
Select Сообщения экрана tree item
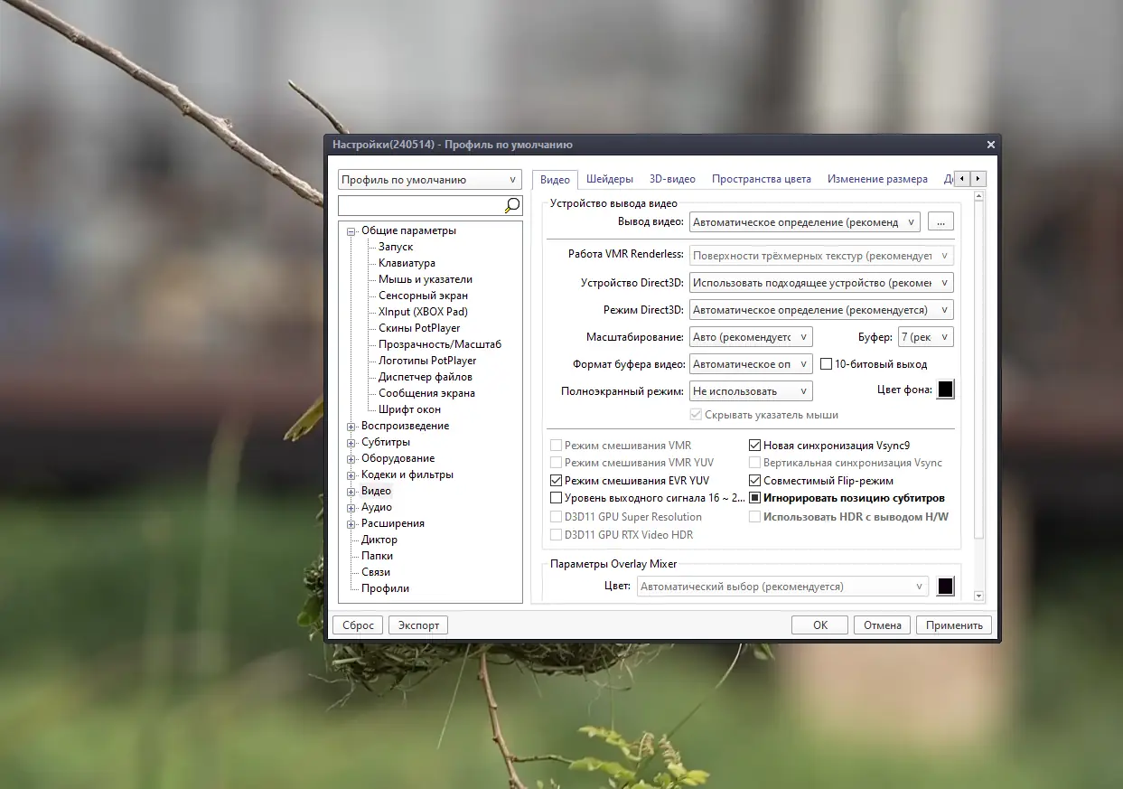(426, 393)
